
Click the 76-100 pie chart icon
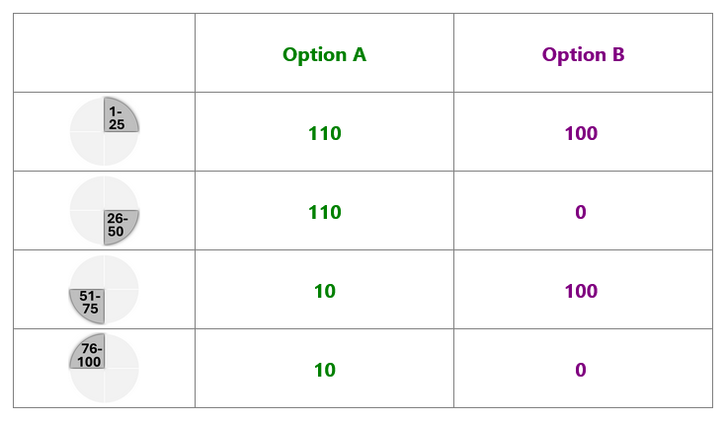[x=104, y=368]
